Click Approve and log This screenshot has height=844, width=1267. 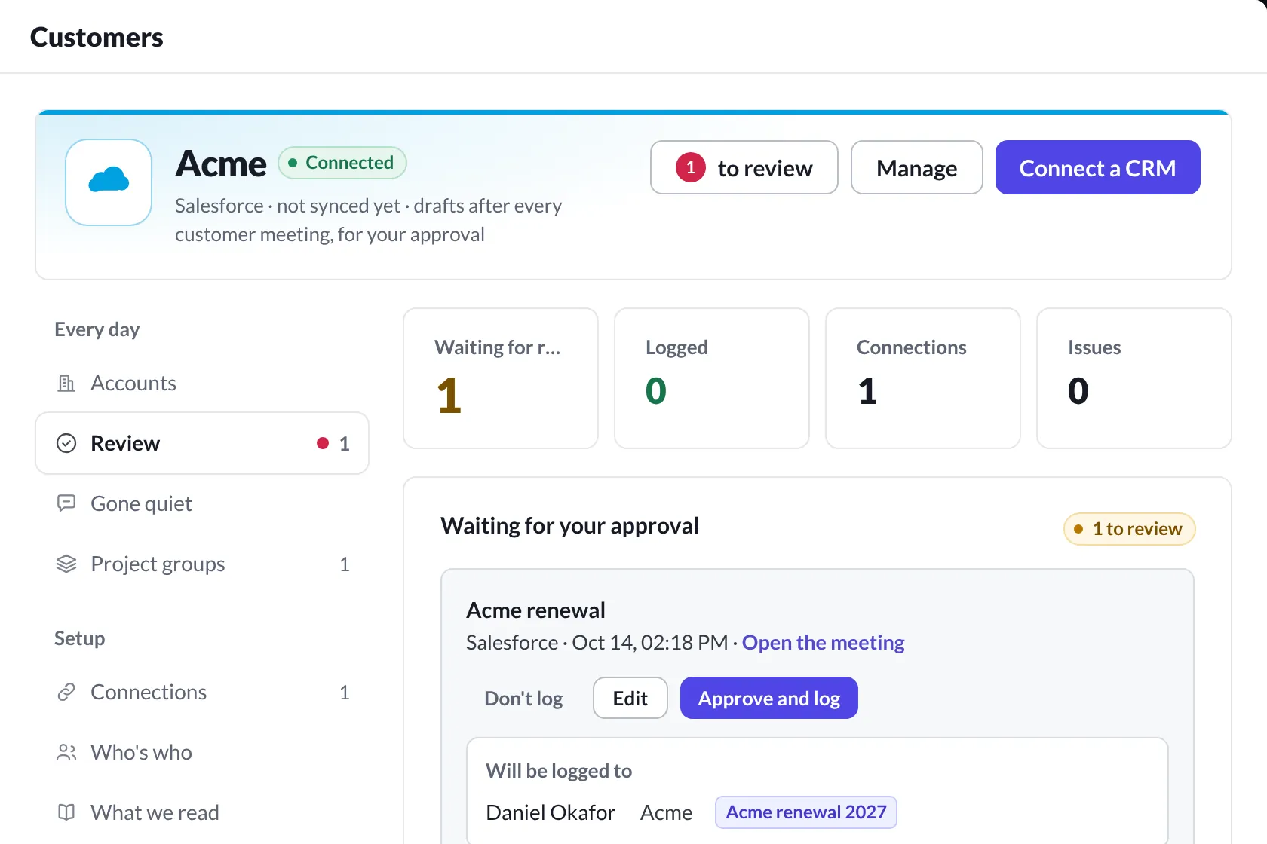[769, 698]
